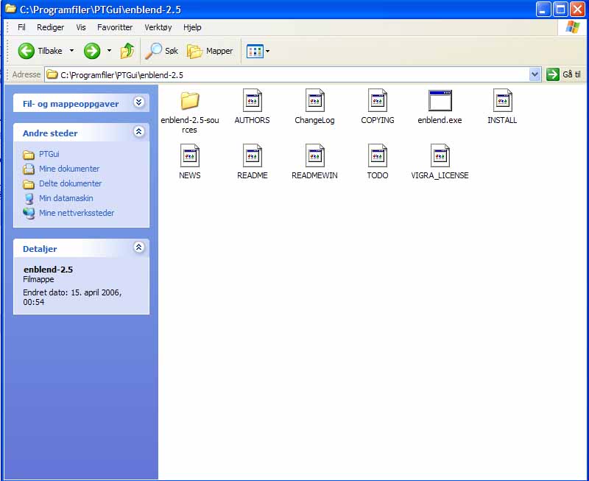Click the ChangeLog file name label
This screenshot has height=481, width=589.
[x=315, y=120]
